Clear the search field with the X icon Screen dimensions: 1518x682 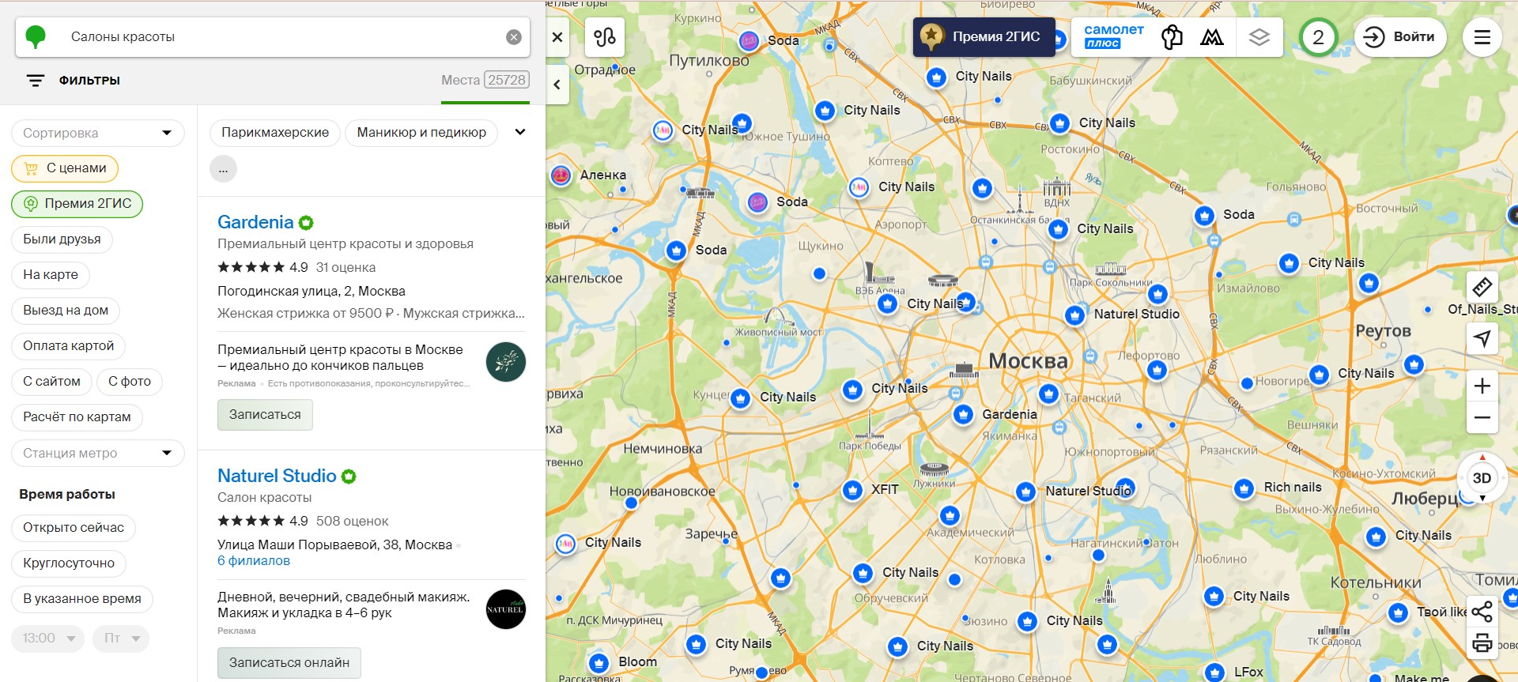click(514, 37)
